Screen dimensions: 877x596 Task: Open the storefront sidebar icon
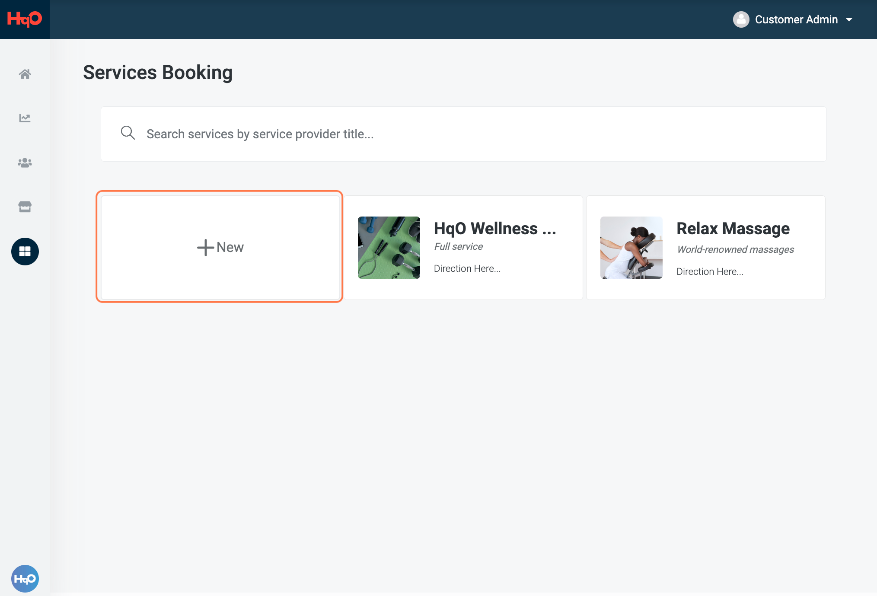click(x=25, y=207)
